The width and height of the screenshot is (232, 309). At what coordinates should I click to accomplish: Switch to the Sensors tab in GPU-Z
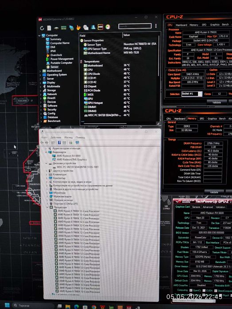(196, 207)
